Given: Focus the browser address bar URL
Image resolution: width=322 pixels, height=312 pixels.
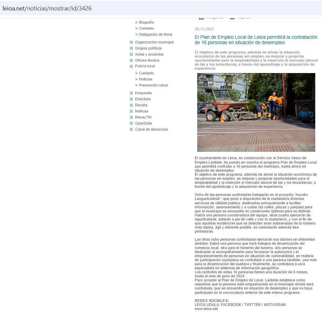Looking at the screenshot, I should pyautogui.click(x=47, y=8).
